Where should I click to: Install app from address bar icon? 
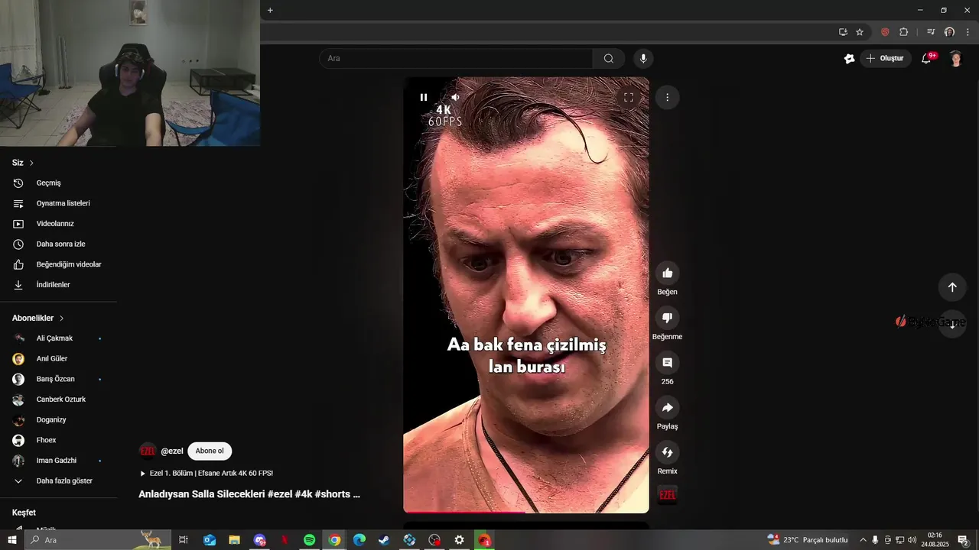coord(843,32)
